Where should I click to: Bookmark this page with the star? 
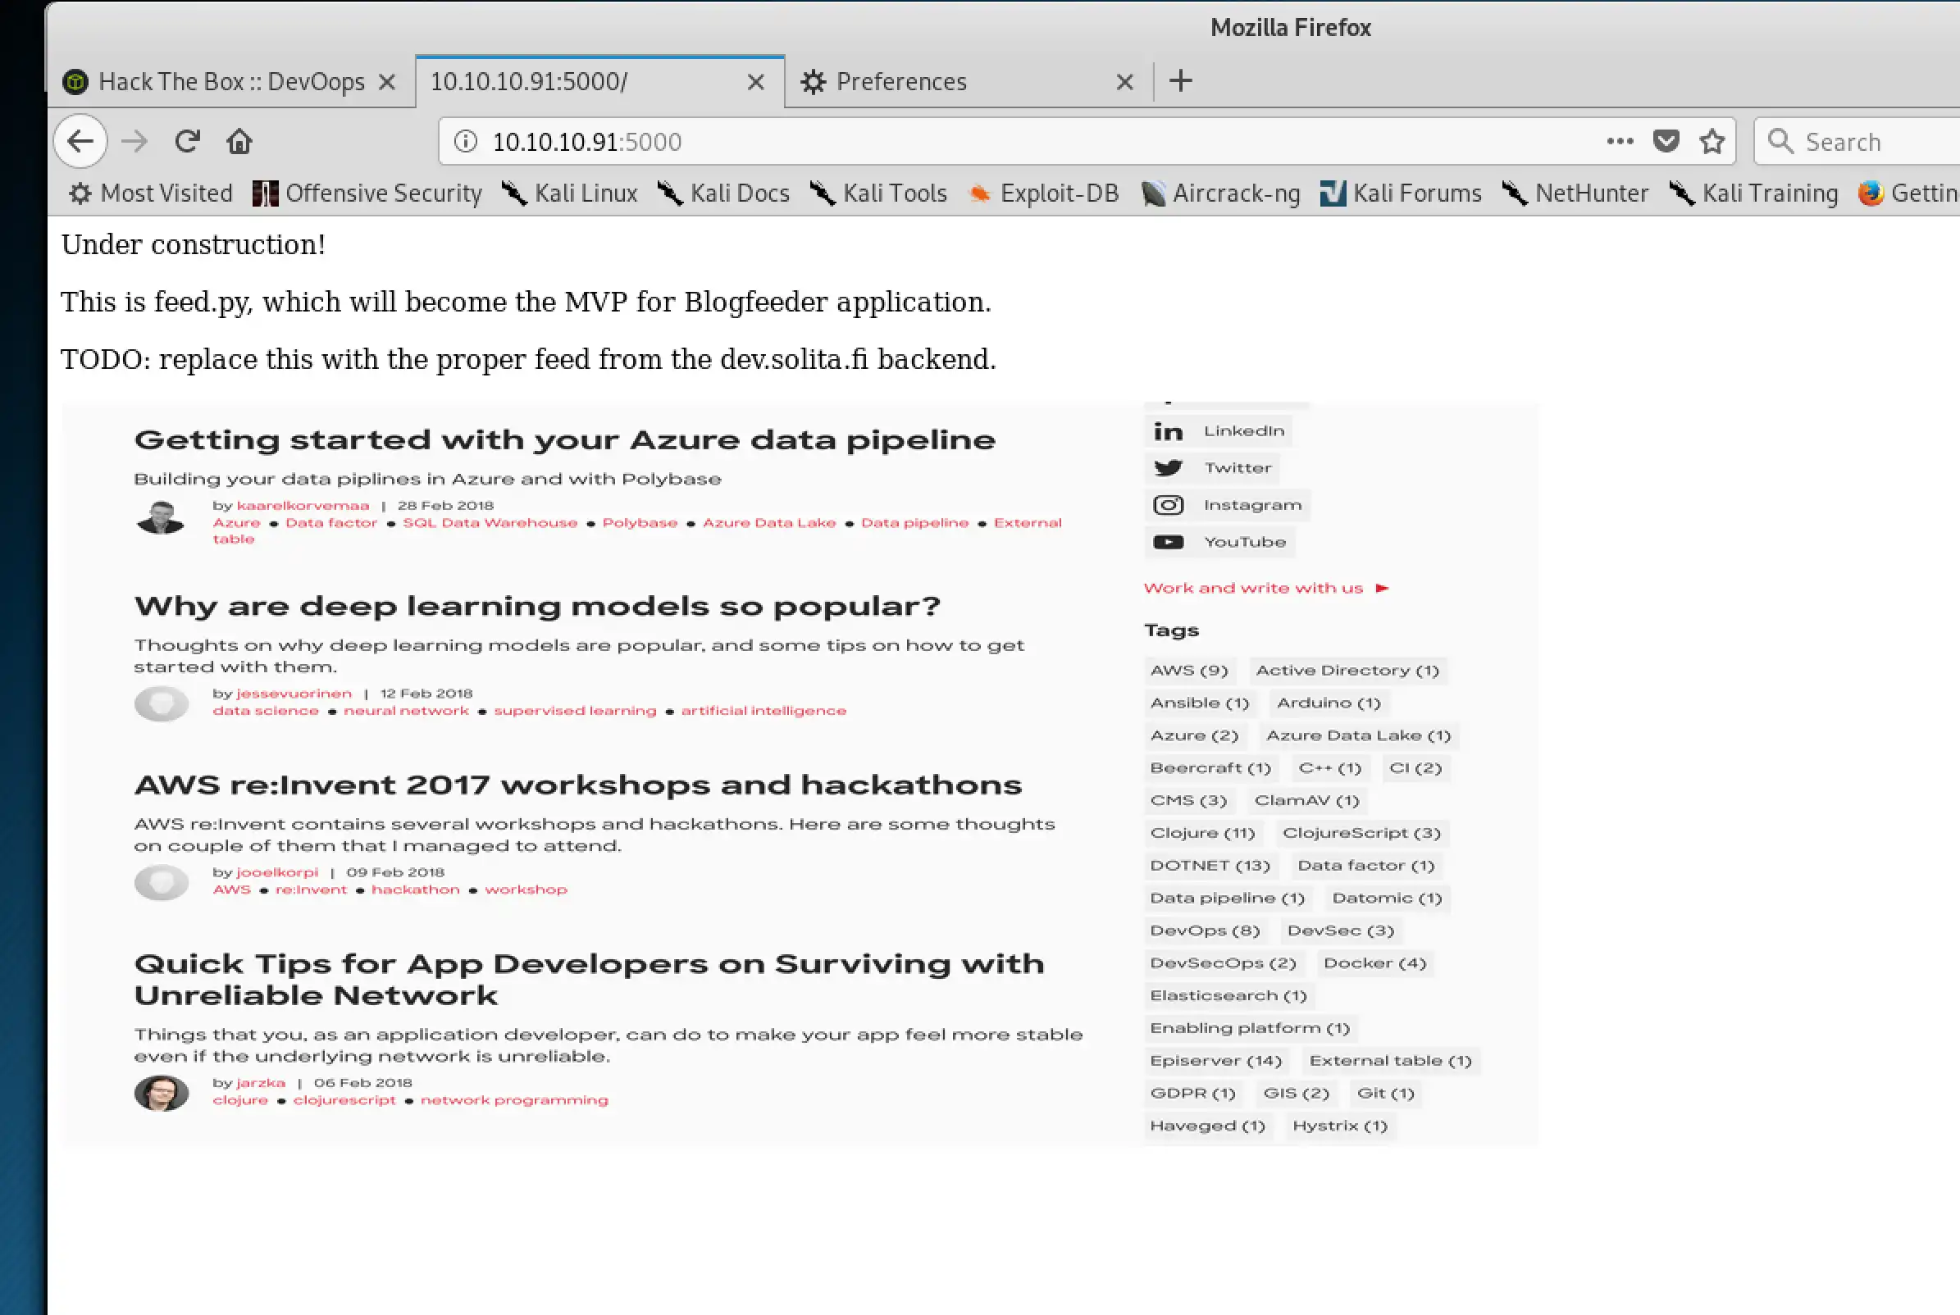coord(1712,141)
